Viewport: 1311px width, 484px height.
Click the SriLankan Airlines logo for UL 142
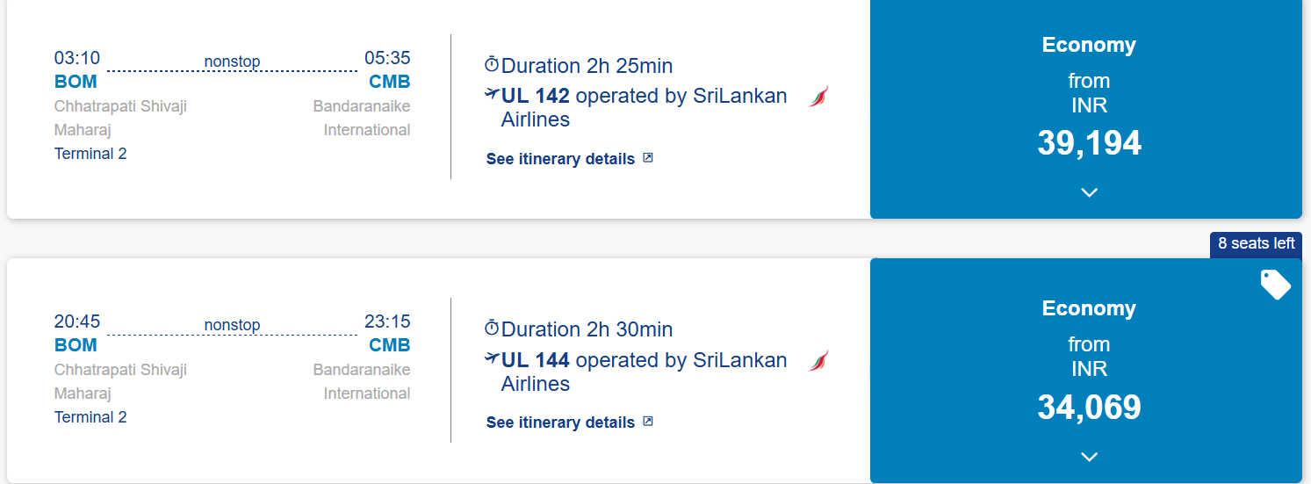818,97
